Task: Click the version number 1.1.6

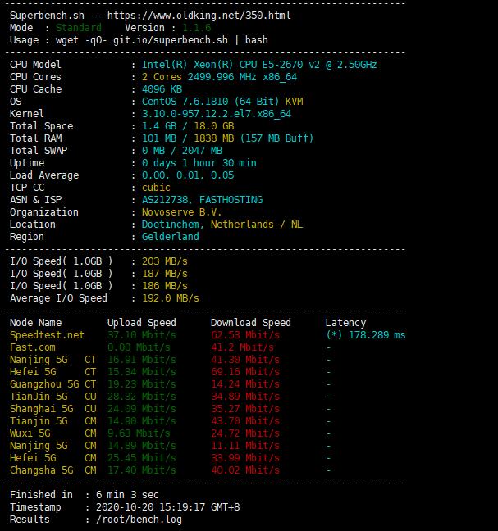Action: click(x=197, y=28)
